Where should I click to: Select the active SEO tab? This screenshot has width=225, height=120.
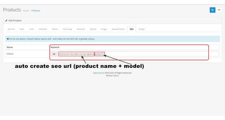click(132, 29)
